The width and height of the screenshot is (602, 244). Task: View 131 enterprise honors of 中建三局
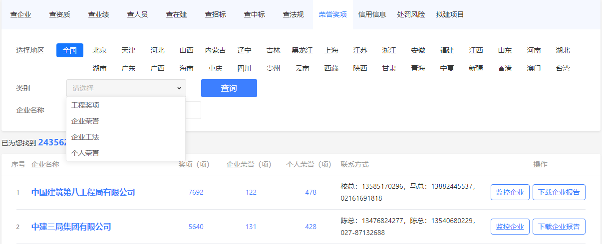pos(251,227)
